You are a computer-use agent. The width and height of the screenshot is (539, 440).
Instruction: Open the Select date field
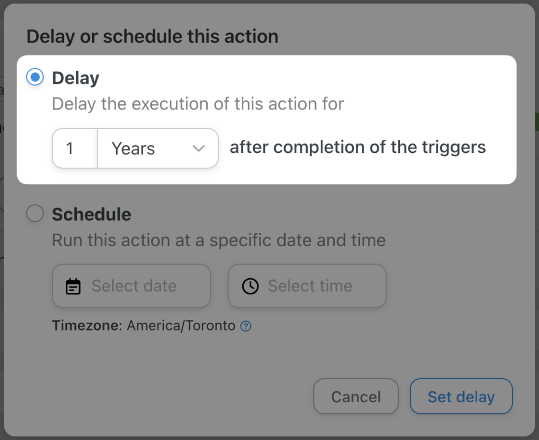tap(131, 286)
